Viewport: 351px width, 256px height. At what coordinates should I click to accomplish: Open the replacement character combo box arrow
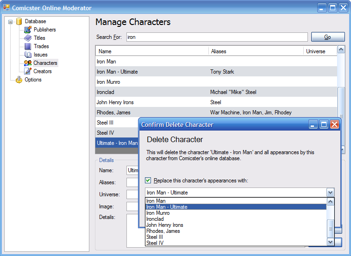click(x=330, y=193)
